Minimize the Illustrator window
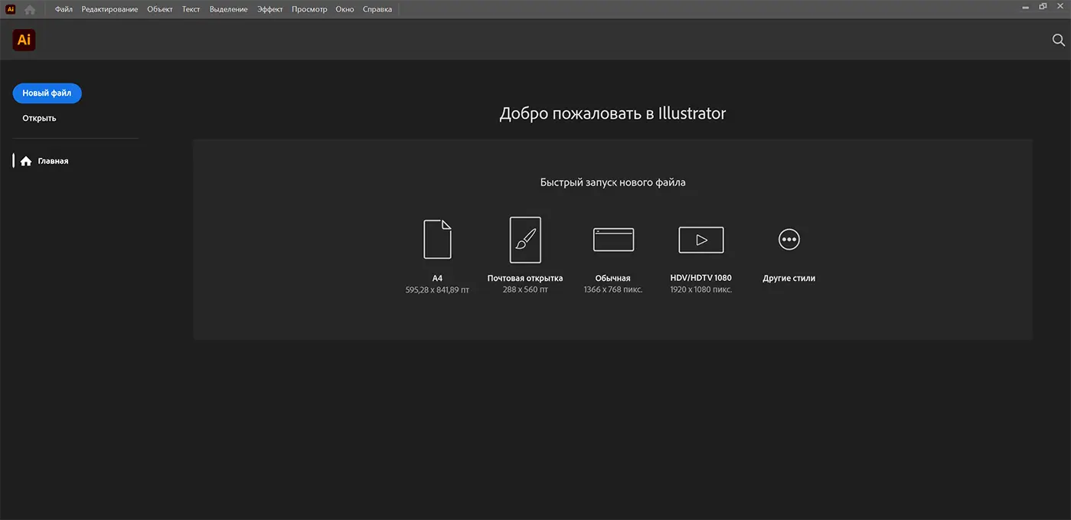1071x520 pixels. (x=1026, y=7)
